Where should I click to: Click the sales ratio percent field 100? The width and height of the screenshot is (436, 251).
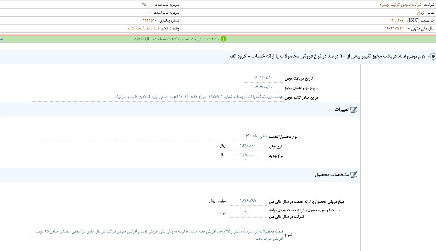click(x=248, y=213)
